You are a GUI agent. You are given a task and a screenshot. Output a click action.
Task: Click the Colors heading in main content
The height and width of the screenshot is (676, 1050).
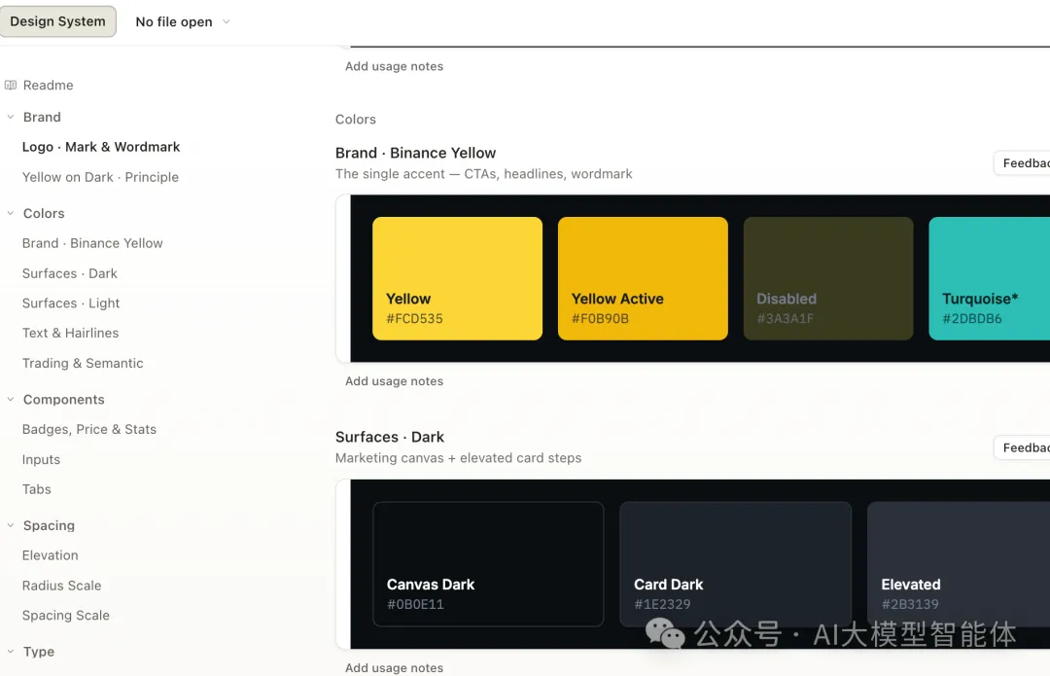pos(356,120)
